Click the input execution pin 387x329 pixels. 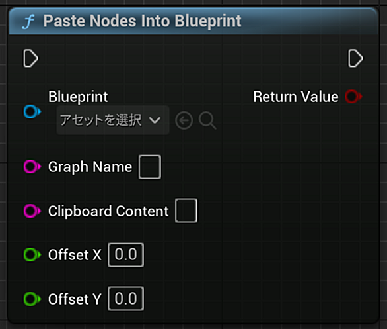click(x=31, y=58)
